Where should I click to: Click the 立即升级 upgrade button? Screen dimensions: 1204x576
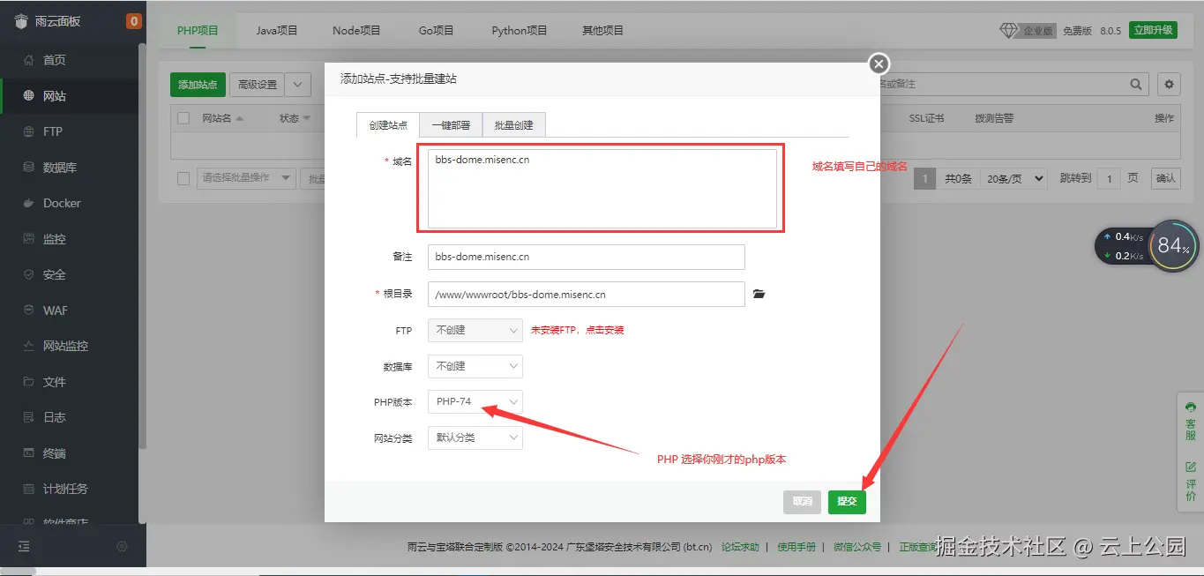[x=1154, y=30]
